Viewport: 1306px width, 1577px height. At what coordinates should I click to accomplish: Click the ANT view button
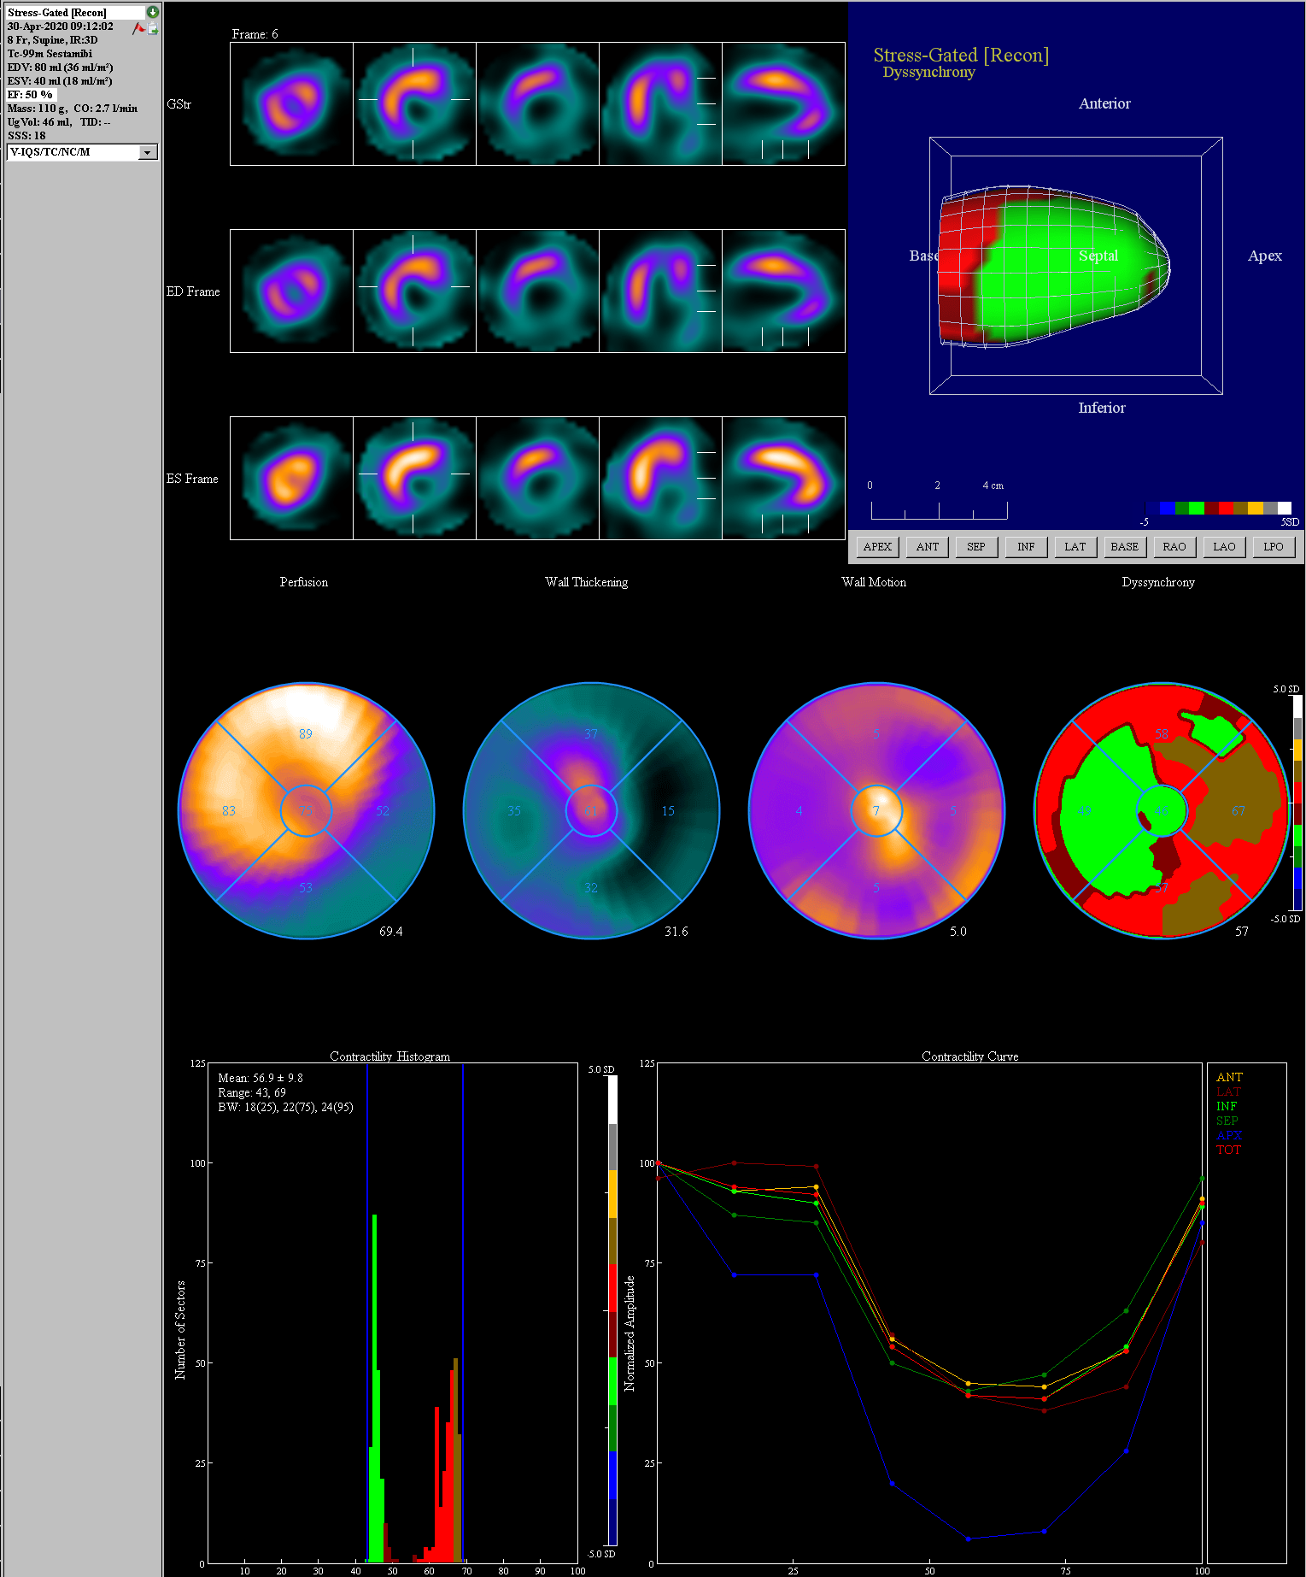pyautogui.click(x=928, y=547)
